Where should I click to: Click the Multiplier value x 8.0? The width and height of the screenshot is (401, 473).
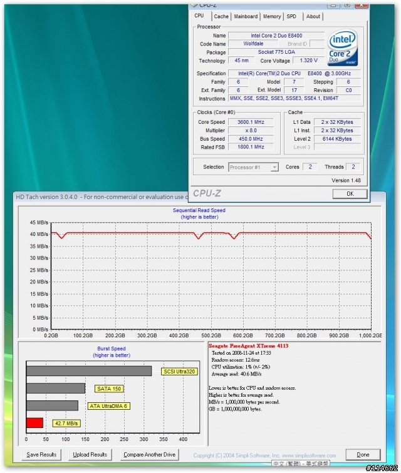tap(251, 130)
